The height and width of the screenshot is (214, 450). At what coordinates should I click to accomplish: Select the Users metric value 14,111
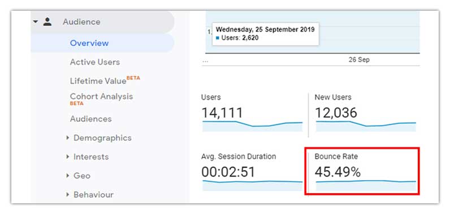coord(222,113)
